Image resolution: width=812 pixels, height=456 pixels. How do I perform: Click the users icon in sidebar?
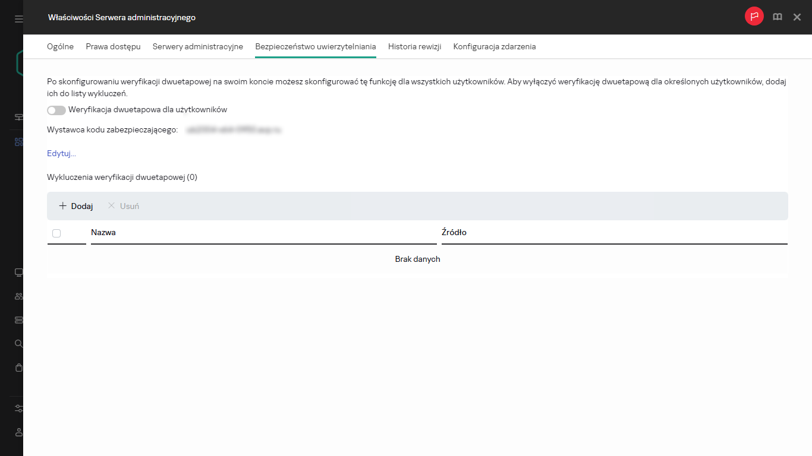tap(19, 296)
